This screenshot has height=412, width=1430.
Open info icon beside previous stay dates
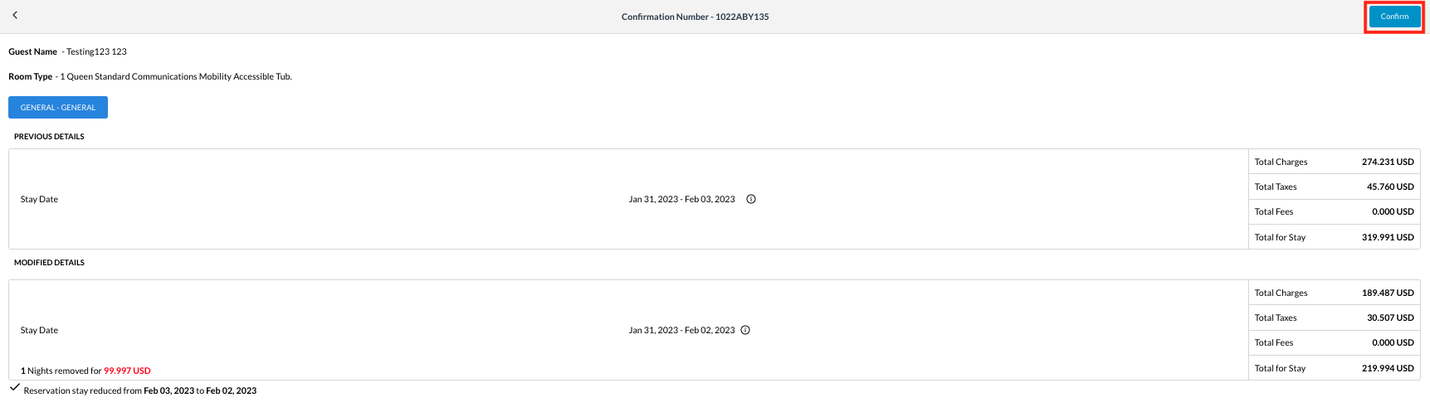751,199
